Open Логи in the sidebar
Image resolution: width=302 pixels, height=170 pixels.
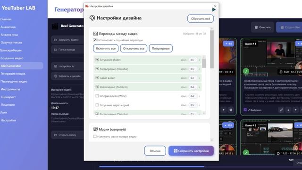tap(3, 112)
